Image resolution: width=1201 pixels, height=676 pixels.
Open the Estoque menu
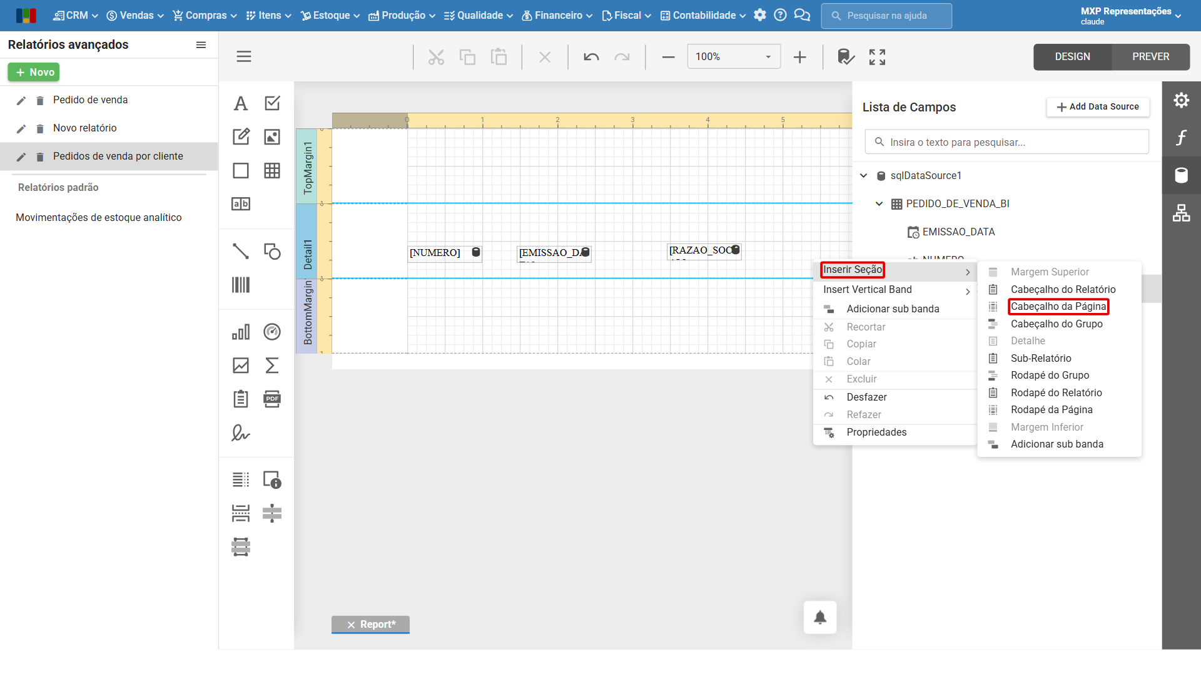click(x=330, y=16)
